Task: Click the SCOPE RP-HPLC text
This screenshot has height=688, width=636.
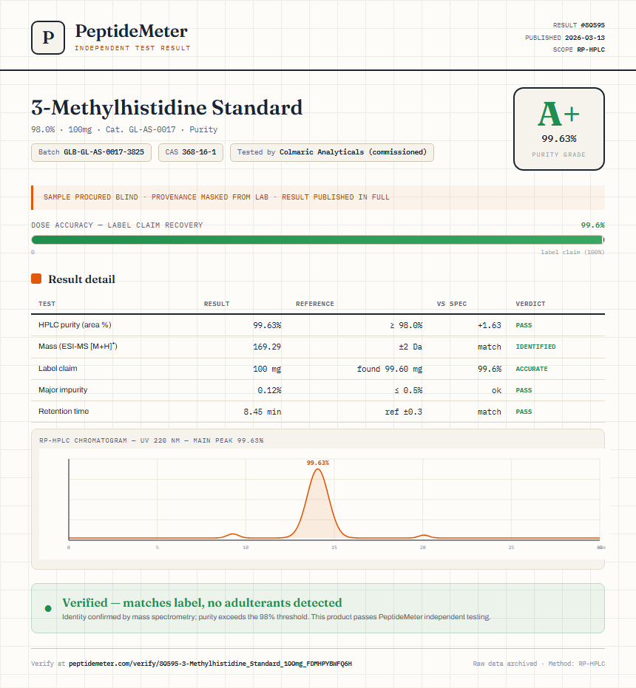Action: pyautogui.click(x=579, y=50)
